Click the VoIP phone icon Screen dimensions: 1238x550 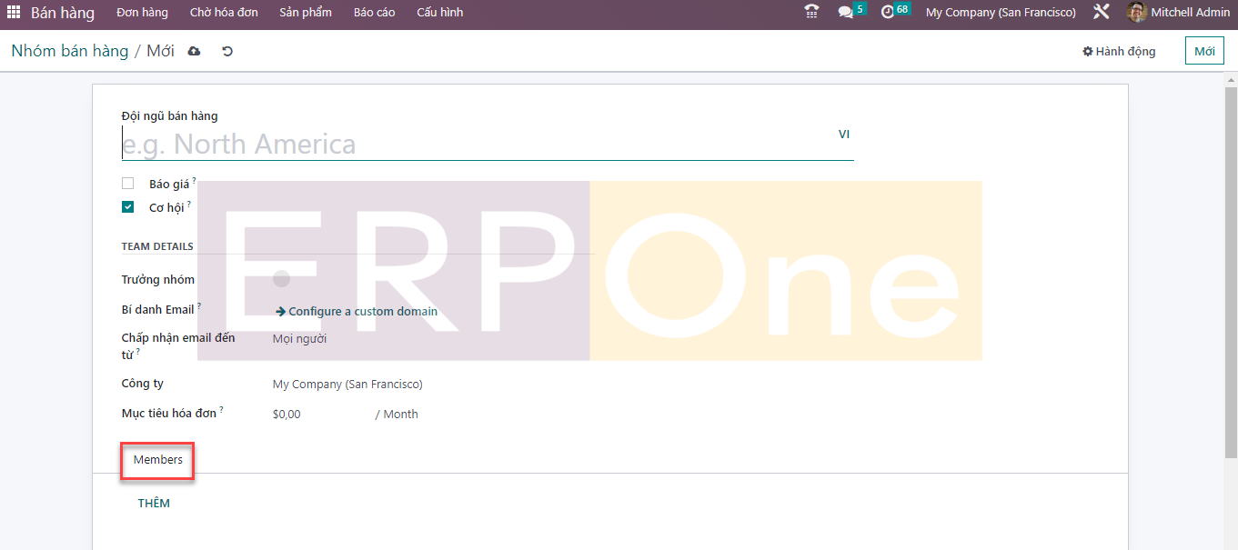tap(811, 12)
